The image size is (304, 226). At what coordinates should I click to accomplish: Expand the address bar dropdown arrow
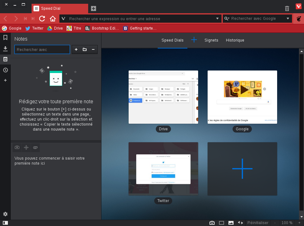click(217, 19)
